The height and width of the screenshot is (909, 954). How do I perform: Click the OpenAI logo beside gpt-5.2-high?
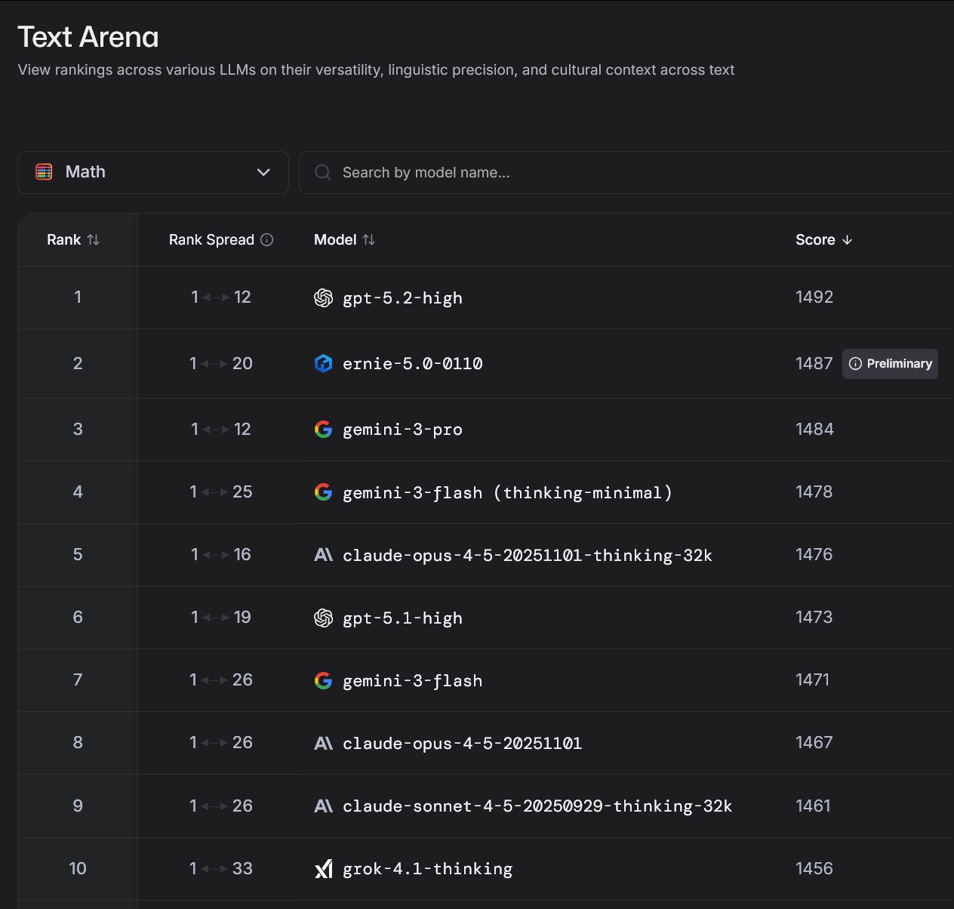323,298
